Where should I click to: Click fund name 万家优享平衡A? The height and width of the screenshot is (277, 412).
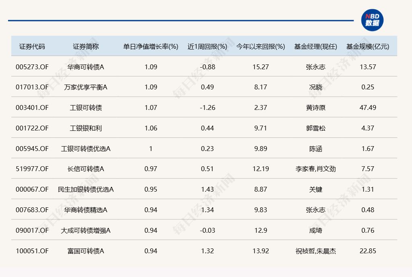point(86,87)
